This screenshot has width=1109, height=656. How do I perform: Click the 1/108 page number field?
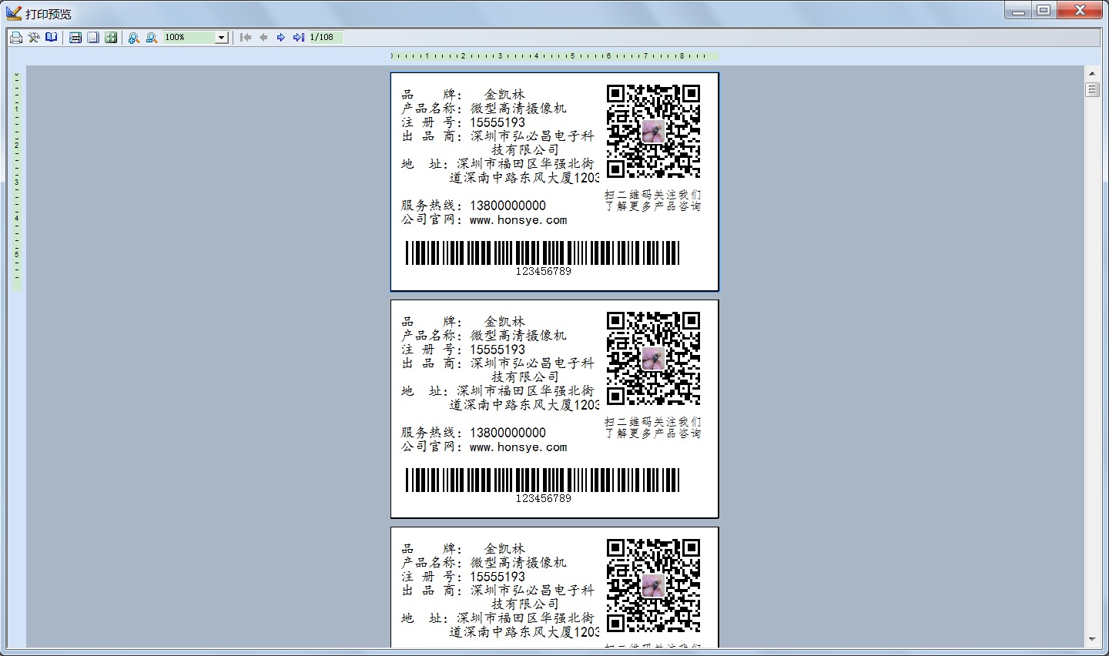tap(325, 38)
